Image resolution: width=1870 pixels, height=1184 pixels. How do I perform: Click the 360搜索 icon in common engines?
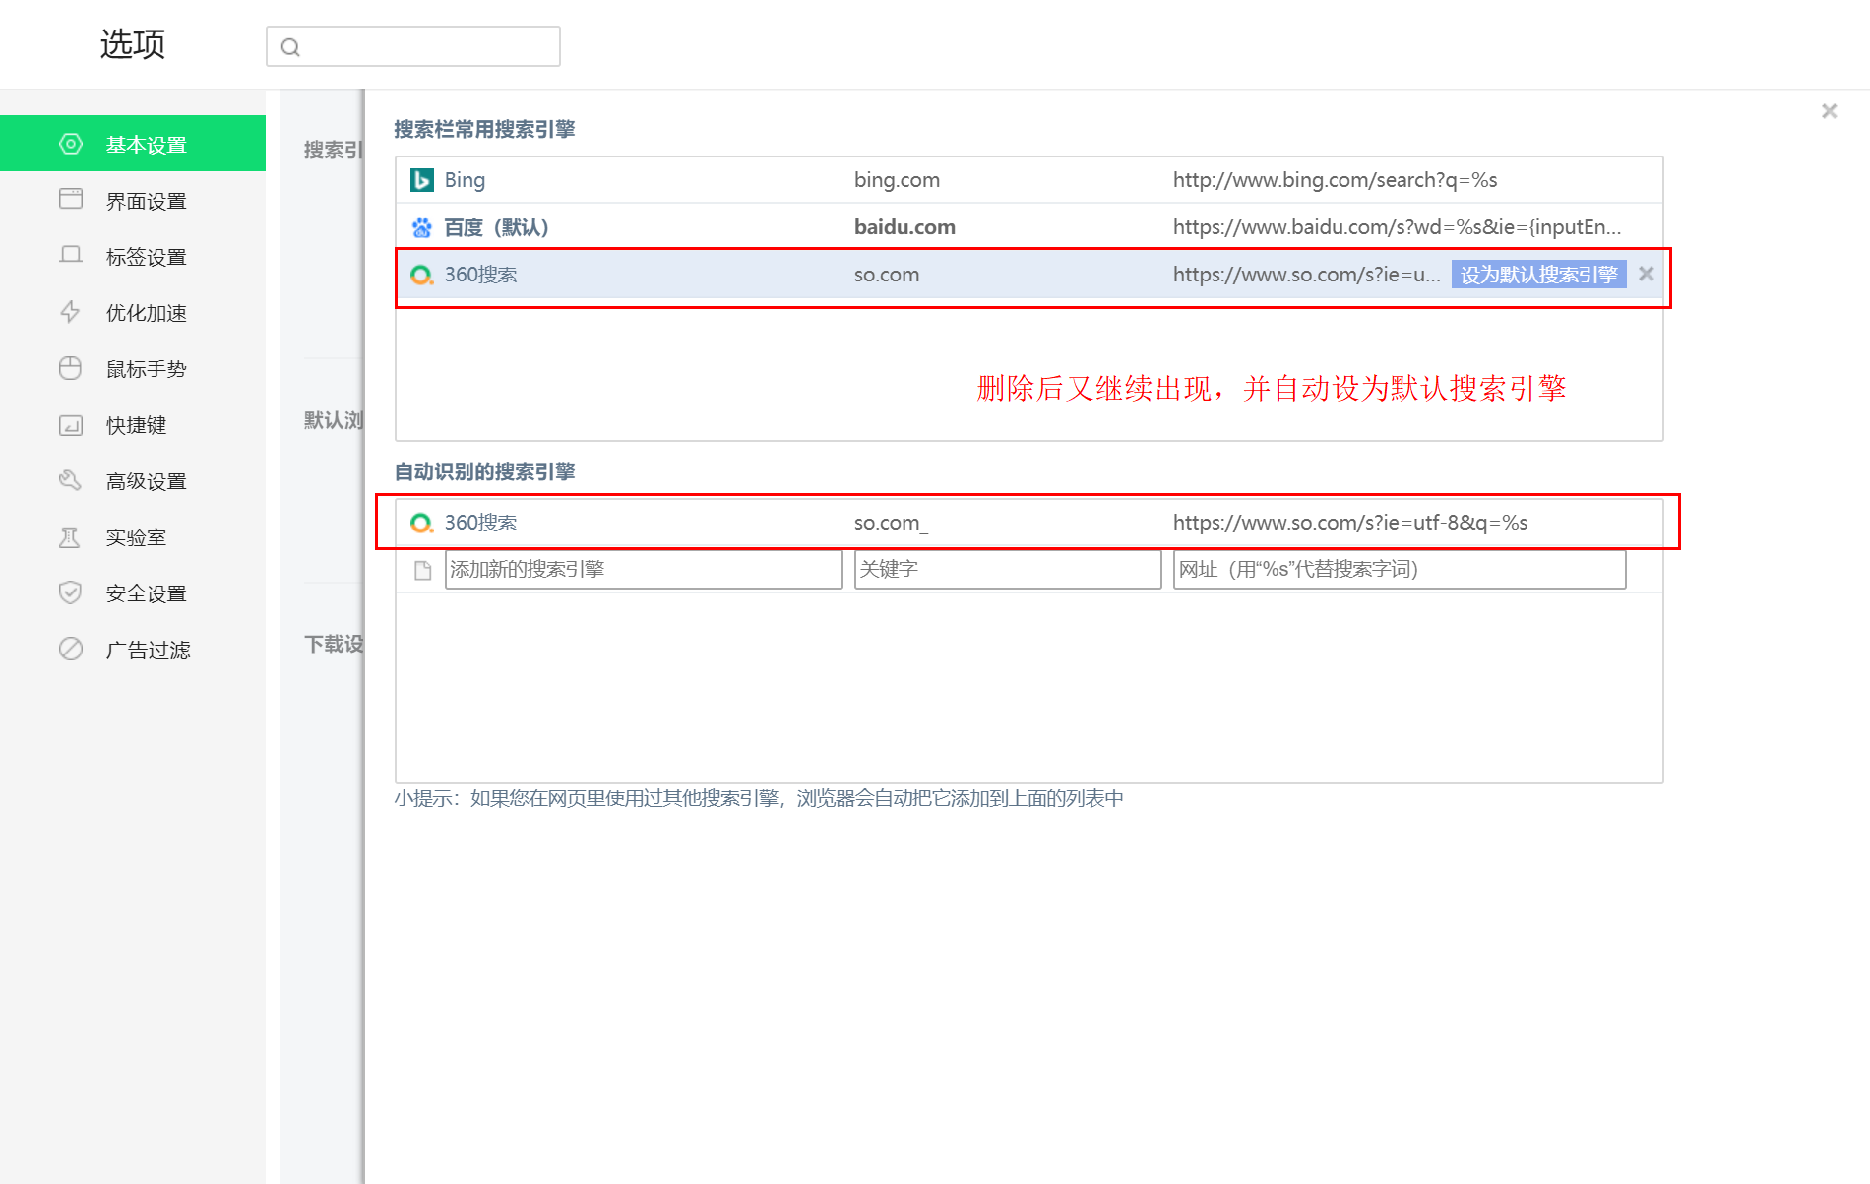(422, 275)
